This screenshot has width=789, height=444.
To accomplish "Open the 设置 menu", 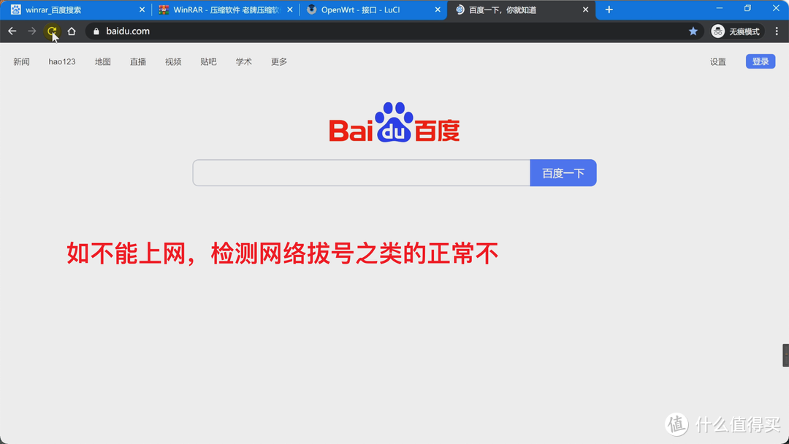I will (x=718, y=62).
